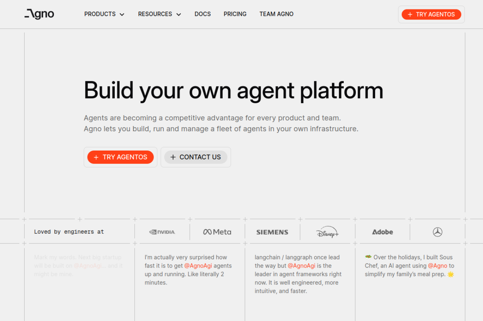483x321 pixels.
Task: Click the TRY AGENTOS button in the header
Action: pyautogui.click(x=431, y=14)
